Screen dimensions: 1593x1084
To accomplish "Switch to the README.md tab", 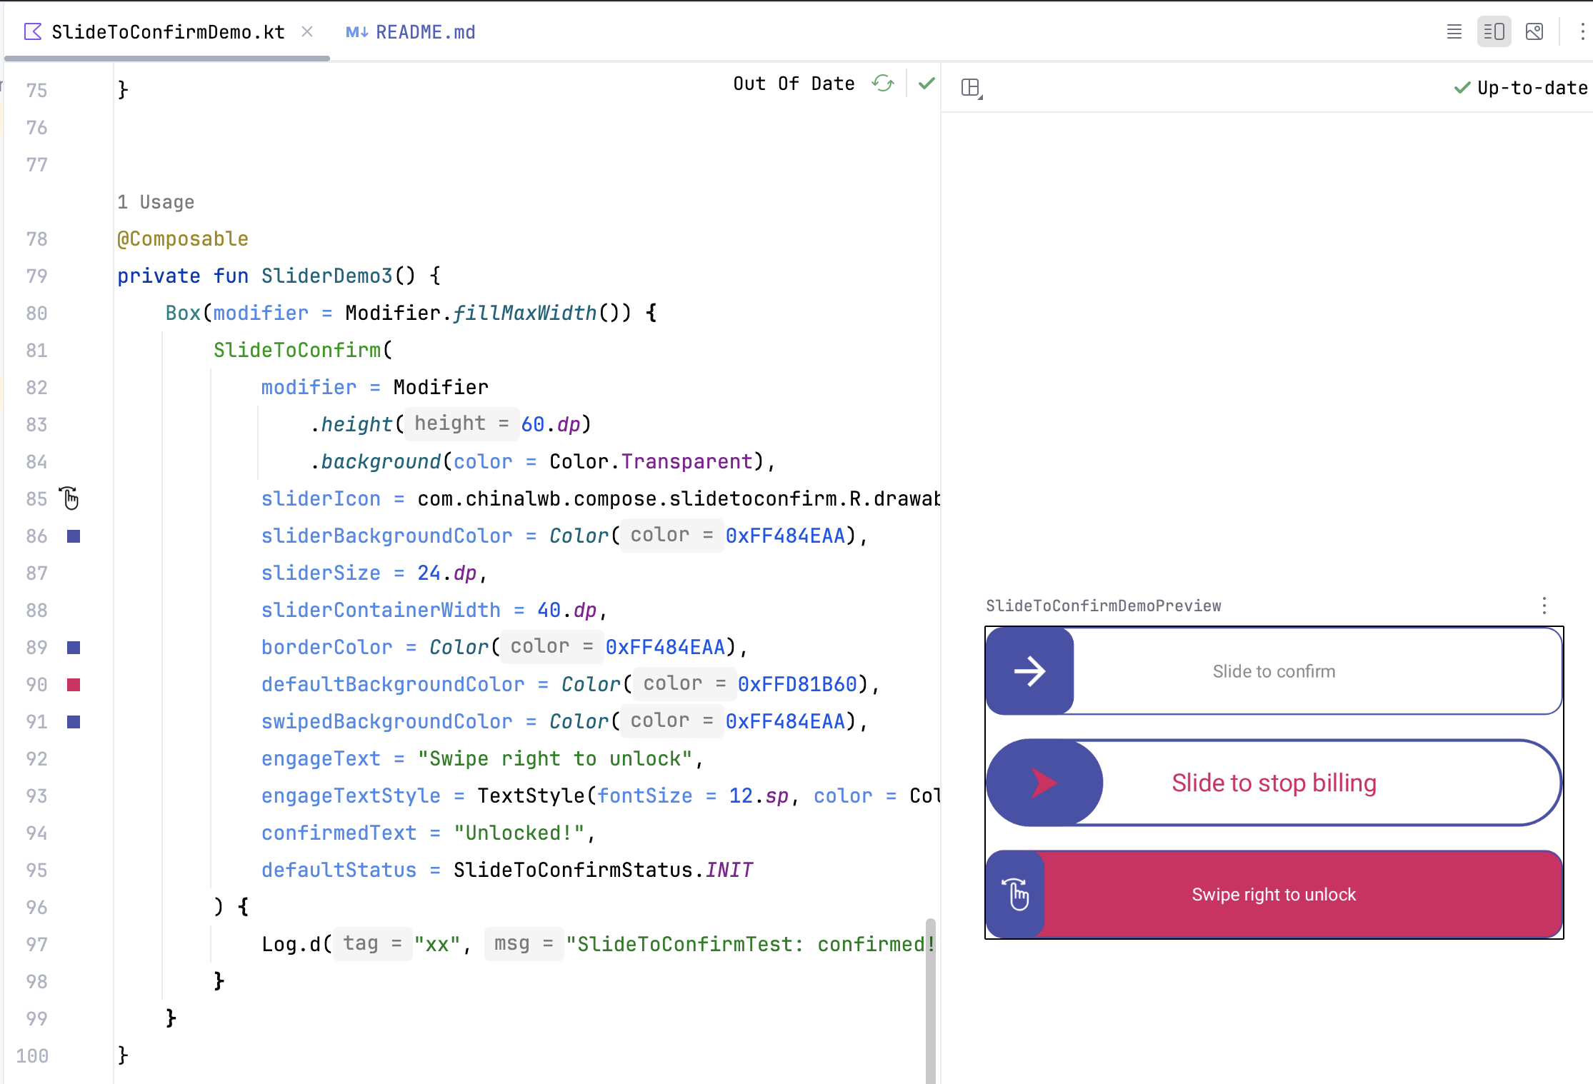I will coord(411,32).
